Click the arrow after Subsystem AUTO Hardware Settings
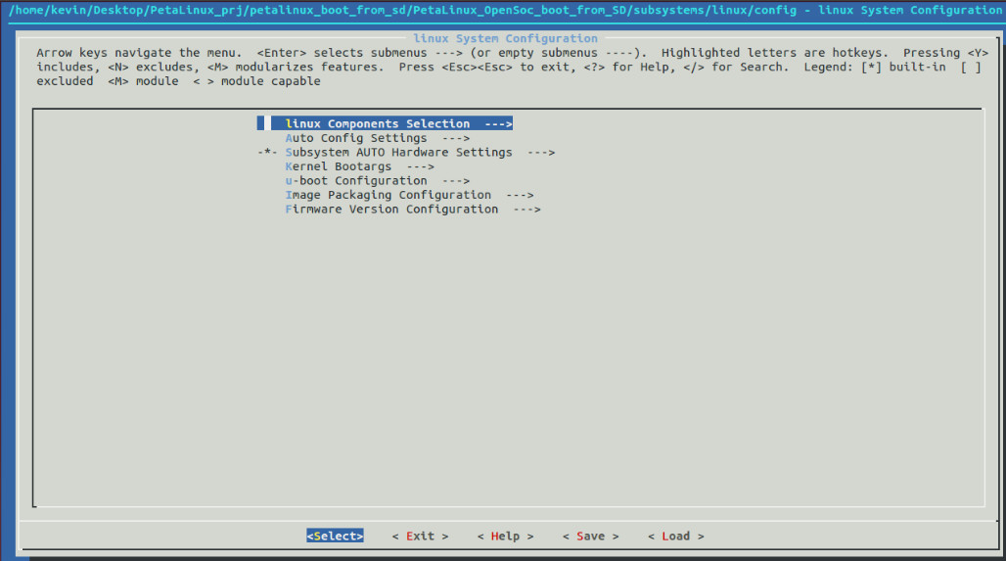Screen dimensions: 1006x561 [x=541, y=152]
